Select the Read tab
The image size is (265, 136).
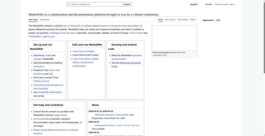tap(160, 19)
